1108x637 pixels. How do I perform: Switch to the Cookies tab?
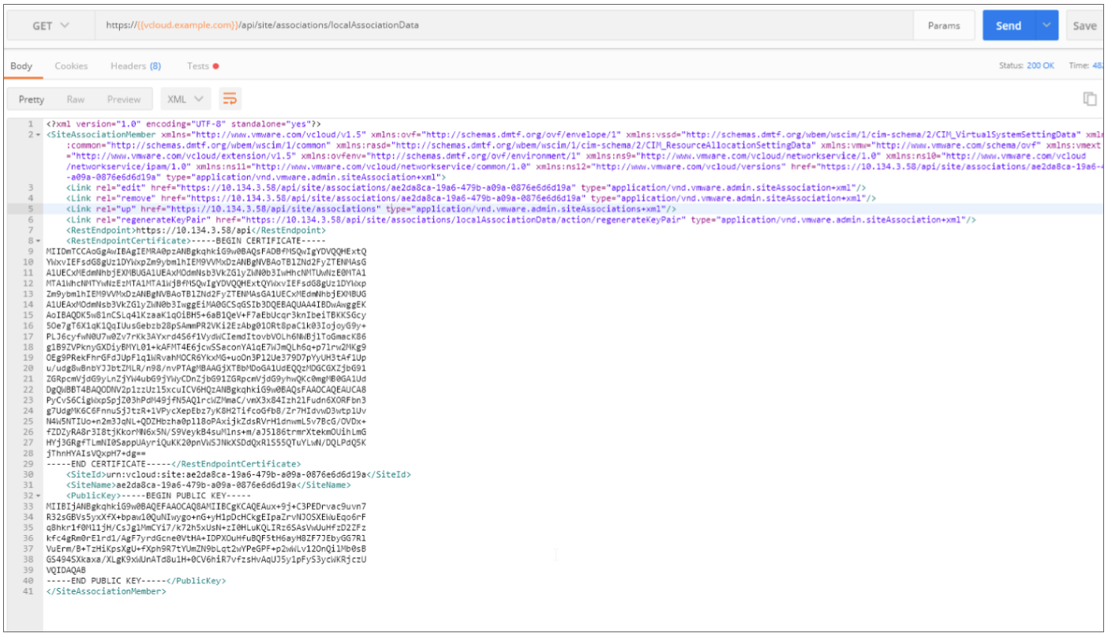tap(71, 66)
